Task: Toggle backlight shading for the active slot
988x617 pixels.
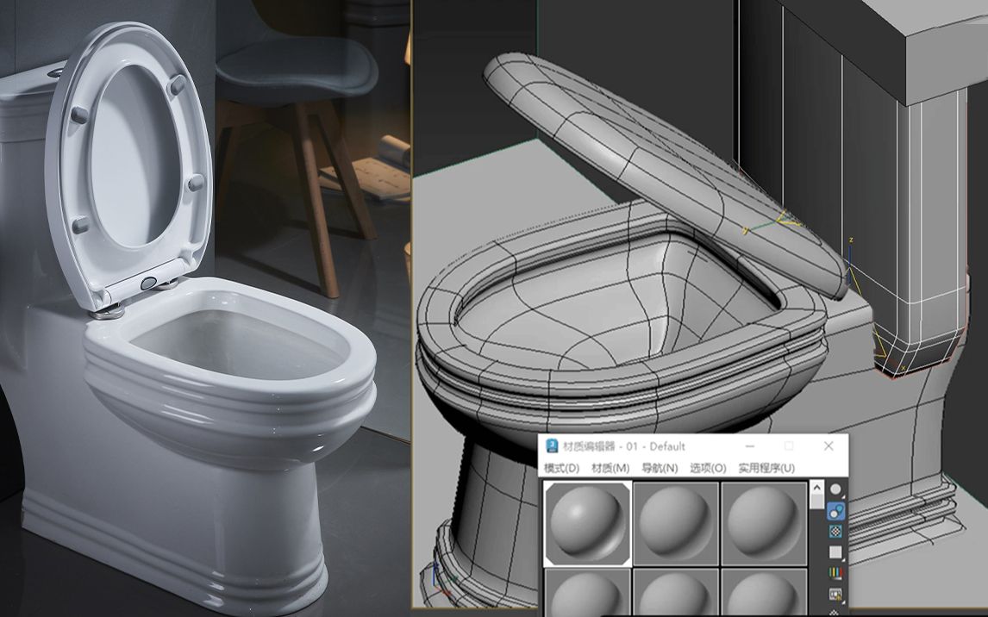Action: (835, 510)
